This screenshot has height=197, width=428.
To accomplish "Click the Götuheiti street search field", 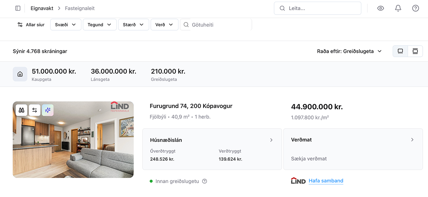I will [x=220, y=25].
